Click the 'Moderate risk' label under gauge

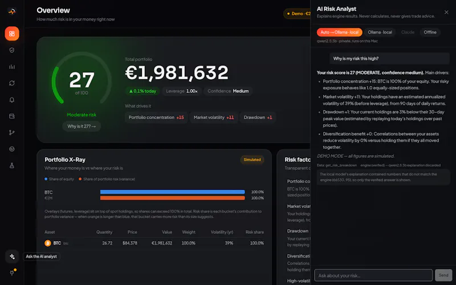(x=82, y=115)
